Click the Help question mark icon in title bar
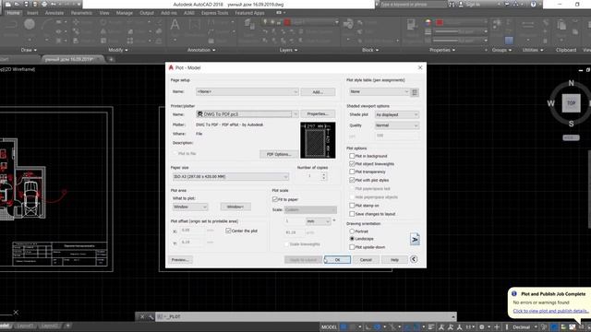591x332 pixels. pos(533,5)
